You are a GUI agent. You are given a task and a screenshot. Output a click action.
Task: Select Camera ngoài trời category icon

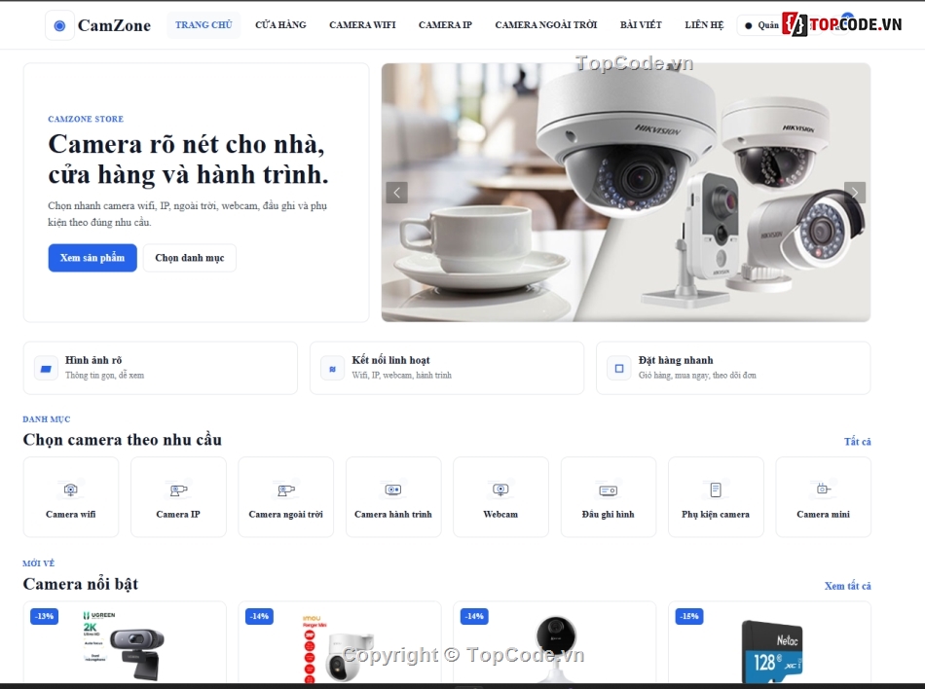pyautogui.click(x=286, y=490)
